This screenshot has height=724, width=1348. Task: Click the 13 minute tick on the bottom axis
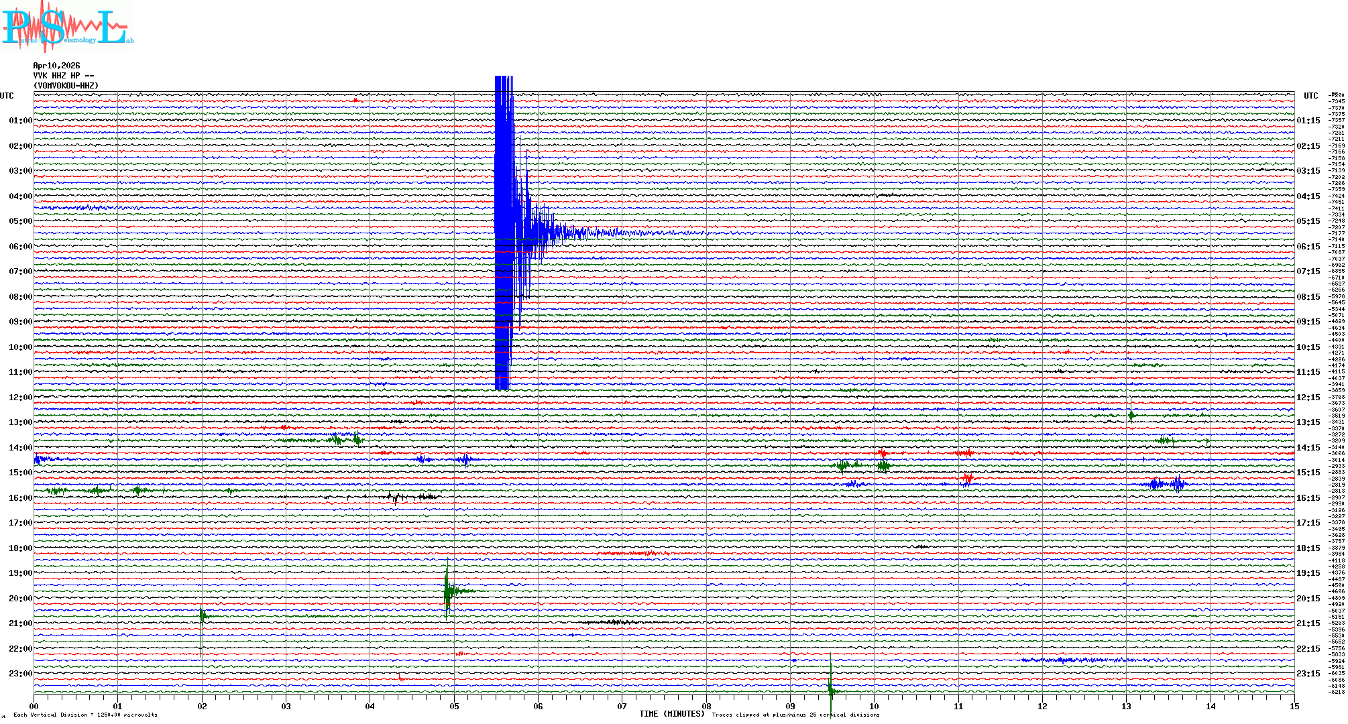point(1126,706)
